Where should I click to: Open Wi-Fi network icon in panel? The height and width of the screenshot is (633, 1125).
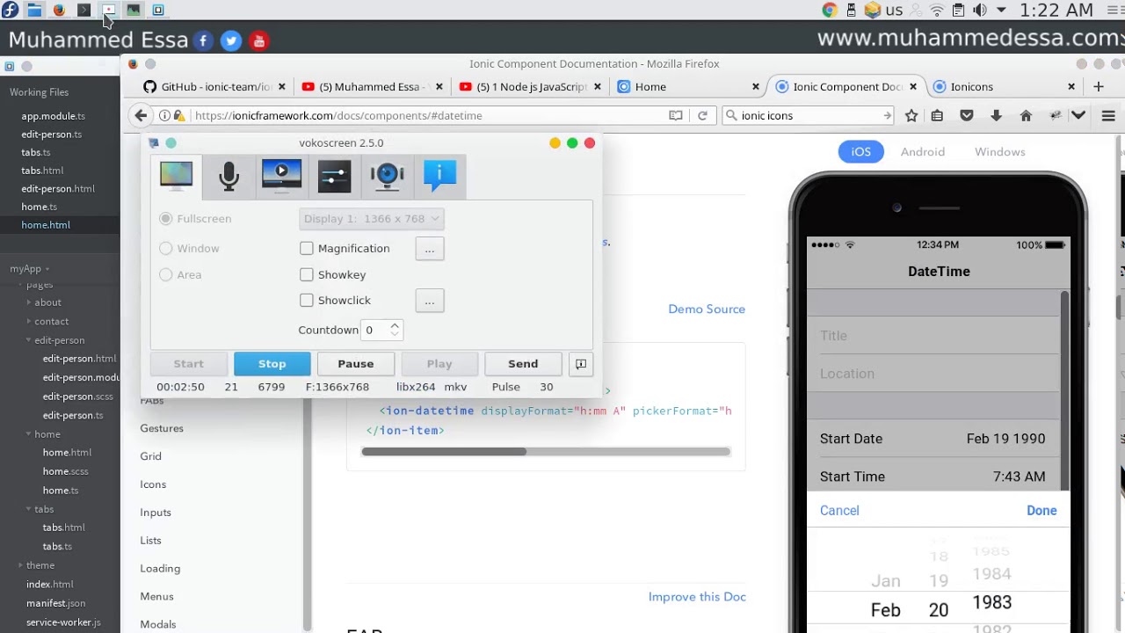click(937, 10)
